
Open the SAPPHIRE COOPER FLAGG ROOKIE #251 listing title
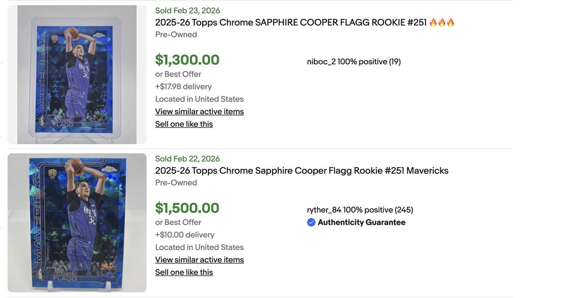(290, 23)
